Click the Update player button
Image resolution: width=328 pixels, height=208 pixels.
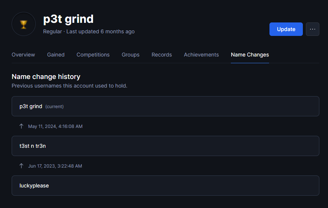(x=286, y=29)
